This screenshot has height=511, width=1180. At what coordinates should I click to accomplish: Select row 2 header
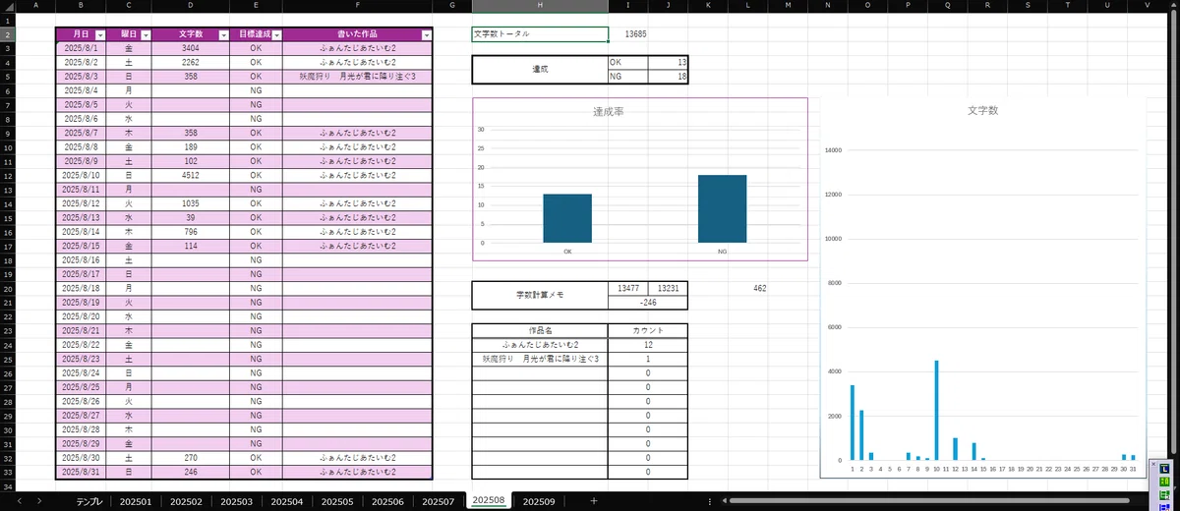tap(8, 34)
